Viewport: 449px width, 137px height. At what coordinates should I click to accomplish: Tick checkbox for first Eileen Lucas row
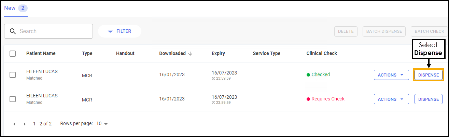13,75
